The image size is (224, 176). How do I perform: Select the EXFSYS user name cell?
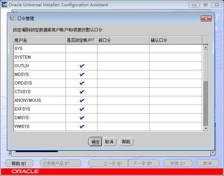tap(40, 109)
